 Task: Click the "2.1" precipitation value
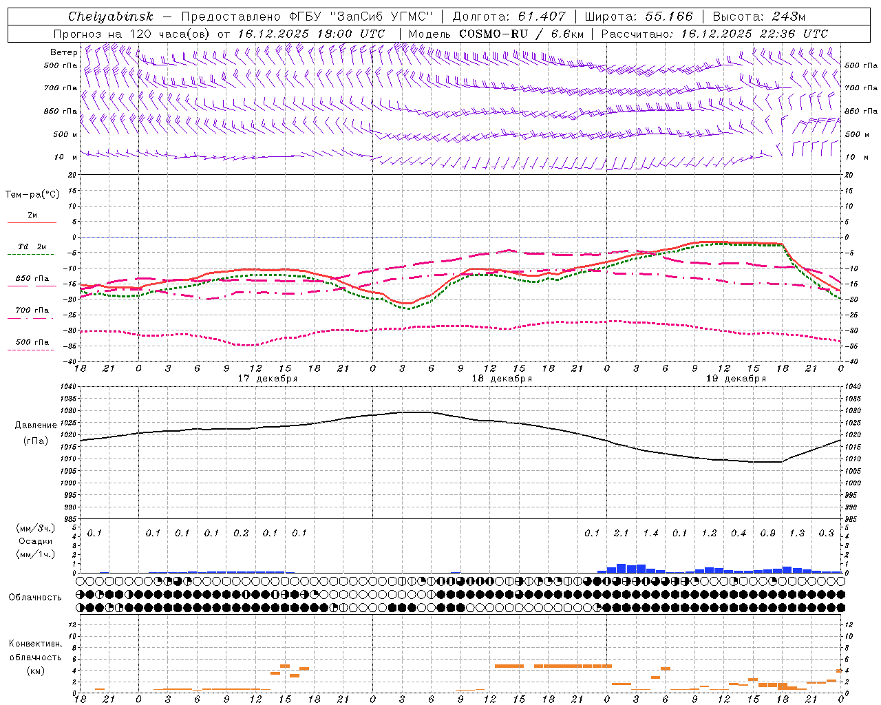(621, 534)
